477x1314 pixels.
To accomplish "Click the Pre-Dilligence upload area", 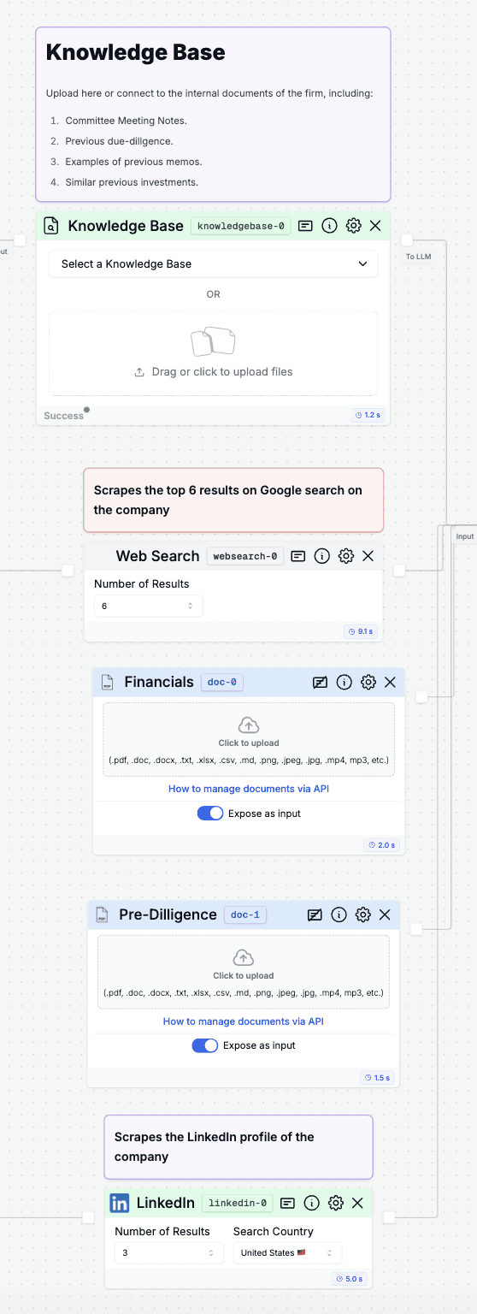I will 244,972.
